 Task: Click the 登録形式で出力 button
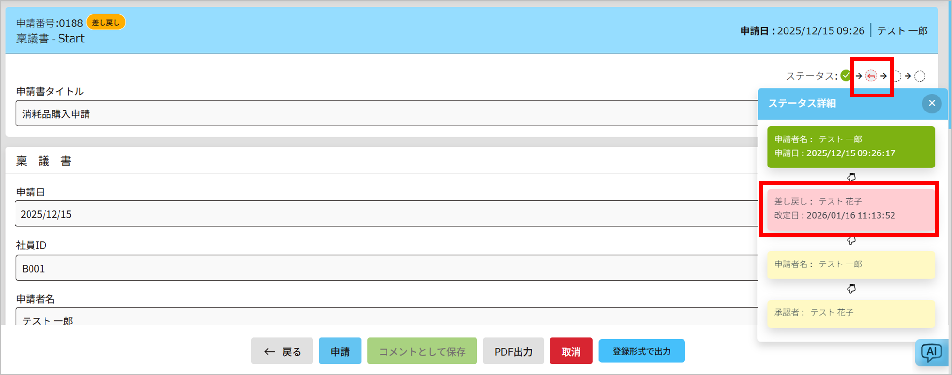pyautogui.click(x=641, y=351)
